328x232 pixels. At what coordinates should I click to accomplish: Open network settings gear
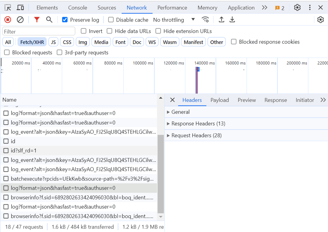(320, 20)
